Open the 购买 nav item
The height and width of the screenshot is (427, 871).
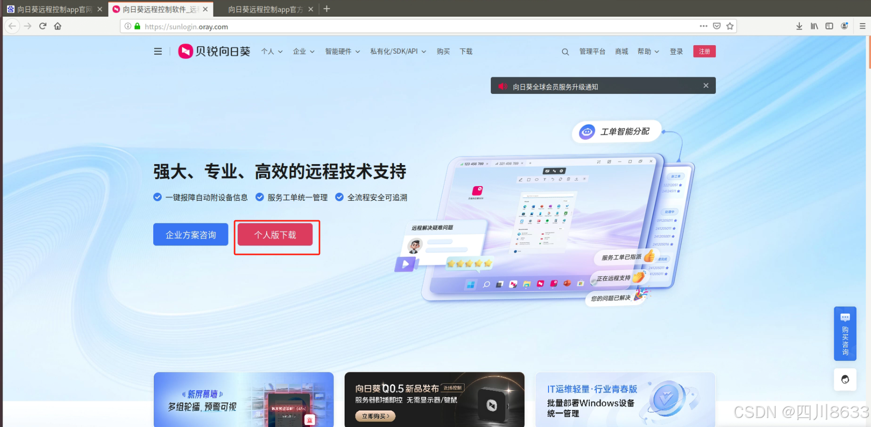point(443,51)
